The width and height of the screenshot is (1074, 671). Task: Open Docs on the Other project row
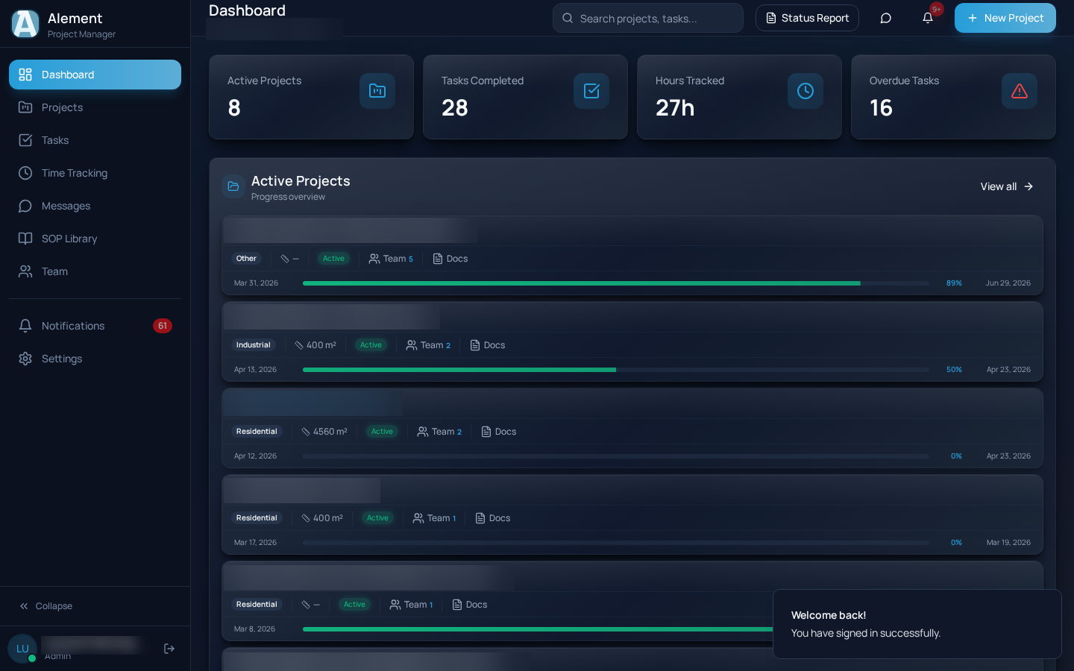click(x=450, y=259)
